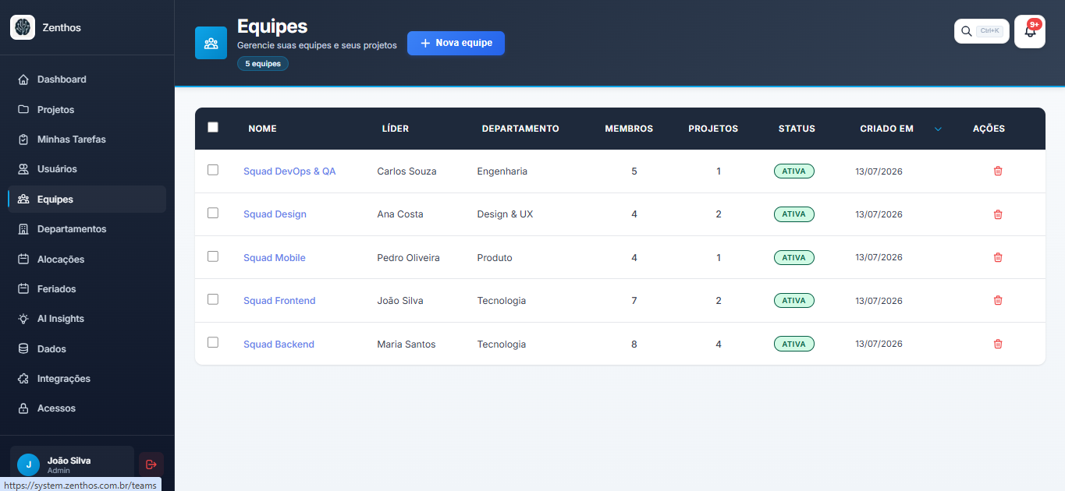
Task: Open the notifications bell icon
Action: [x=1030, y=31]
